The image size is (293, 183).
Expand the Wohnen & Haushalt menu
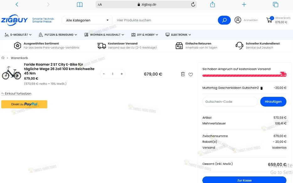click(104, 35)
